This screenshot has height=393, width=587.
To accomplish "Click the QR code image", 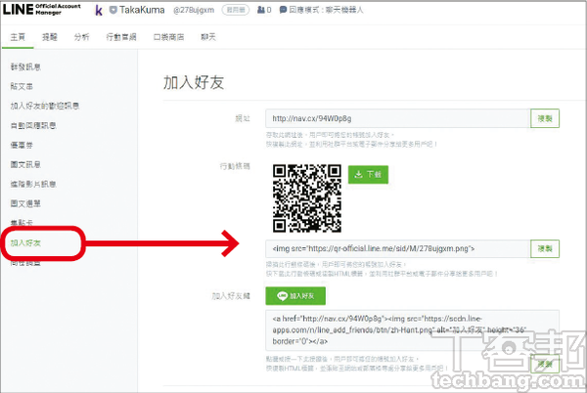I will coord(307,198).
